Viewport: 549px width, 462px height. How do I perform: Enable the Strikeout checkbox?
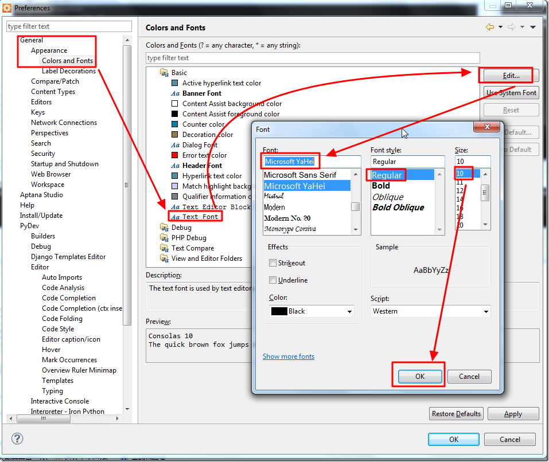click(272, 263)
